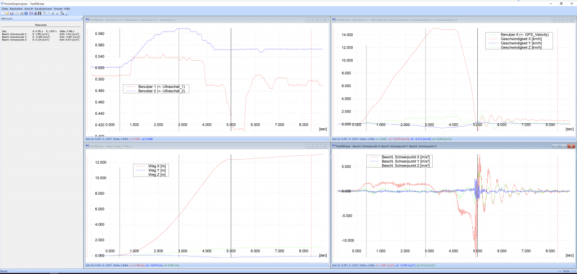This screenshot has height=274, width=577.
Task: Save the measurement with the floppy disk icon
Action: [x=12, y=14]
